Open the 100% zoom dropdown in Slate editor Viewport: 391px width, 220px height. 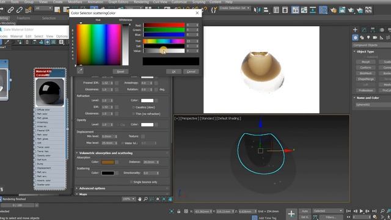(128, 199)
